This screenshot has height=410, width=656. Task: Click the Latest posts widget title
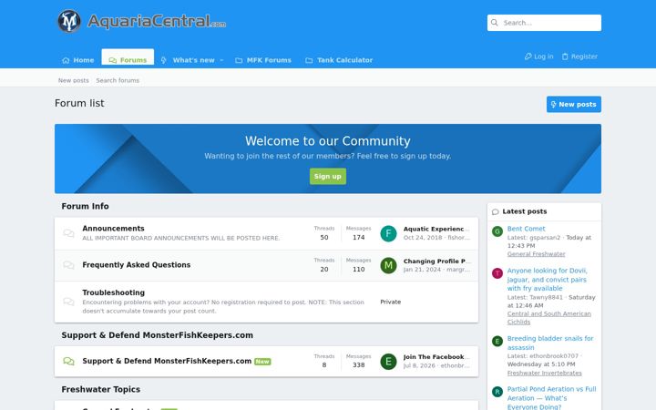point(524,211)
